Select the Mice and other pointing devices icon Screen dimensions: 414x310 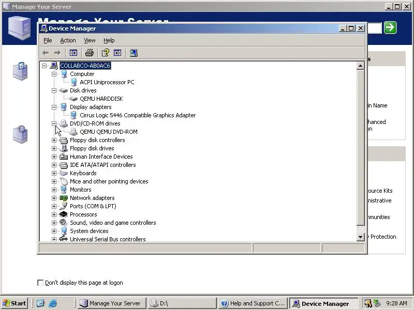pos(64,181)
